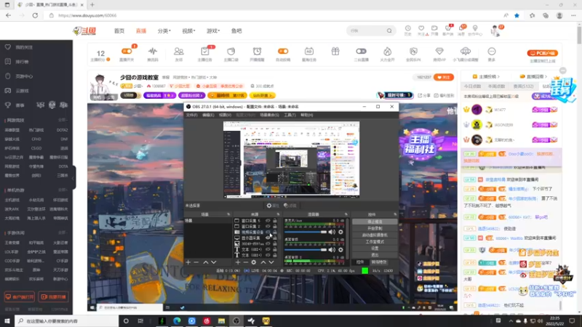Open 云游戏 gamepad item in sidebar
The image size is (582, 327).
click(x=22, y=91)
